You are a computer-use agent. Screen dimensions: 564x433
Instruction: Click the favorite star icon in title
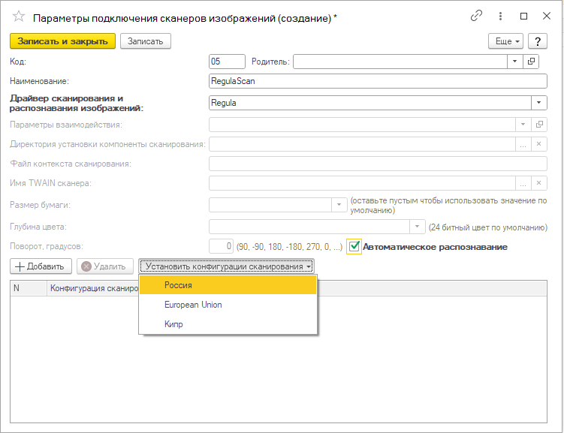[x=18, y=16]
